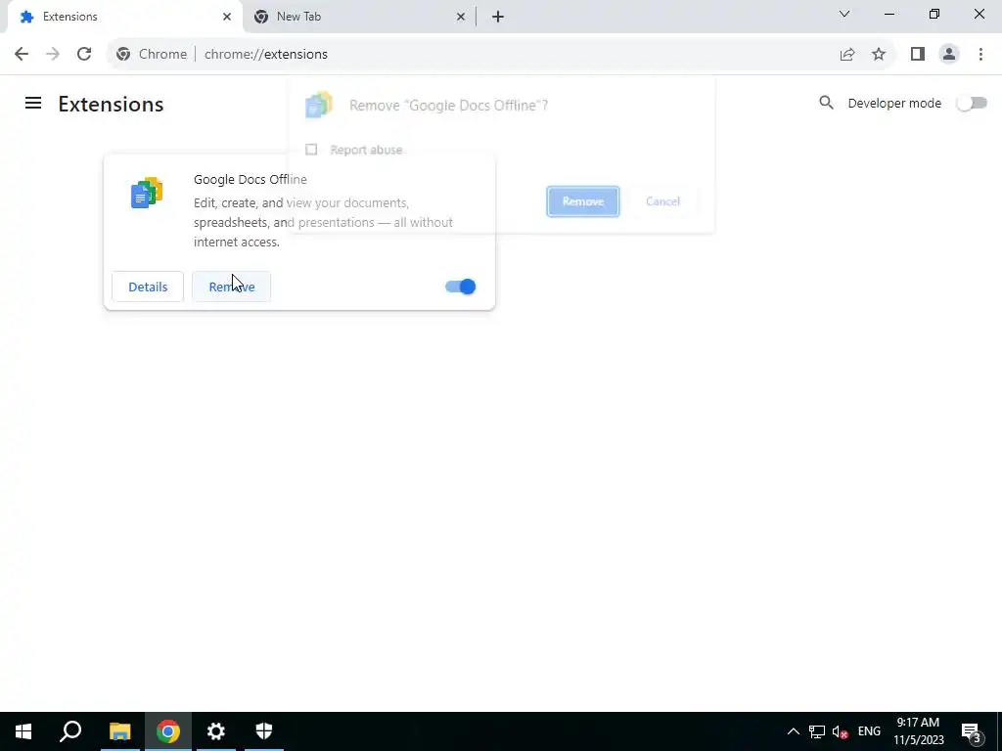The width and height of the screenshot is (1002, 751).
Task: Click the browser forward arrow
Action: (x=53, y=55)
